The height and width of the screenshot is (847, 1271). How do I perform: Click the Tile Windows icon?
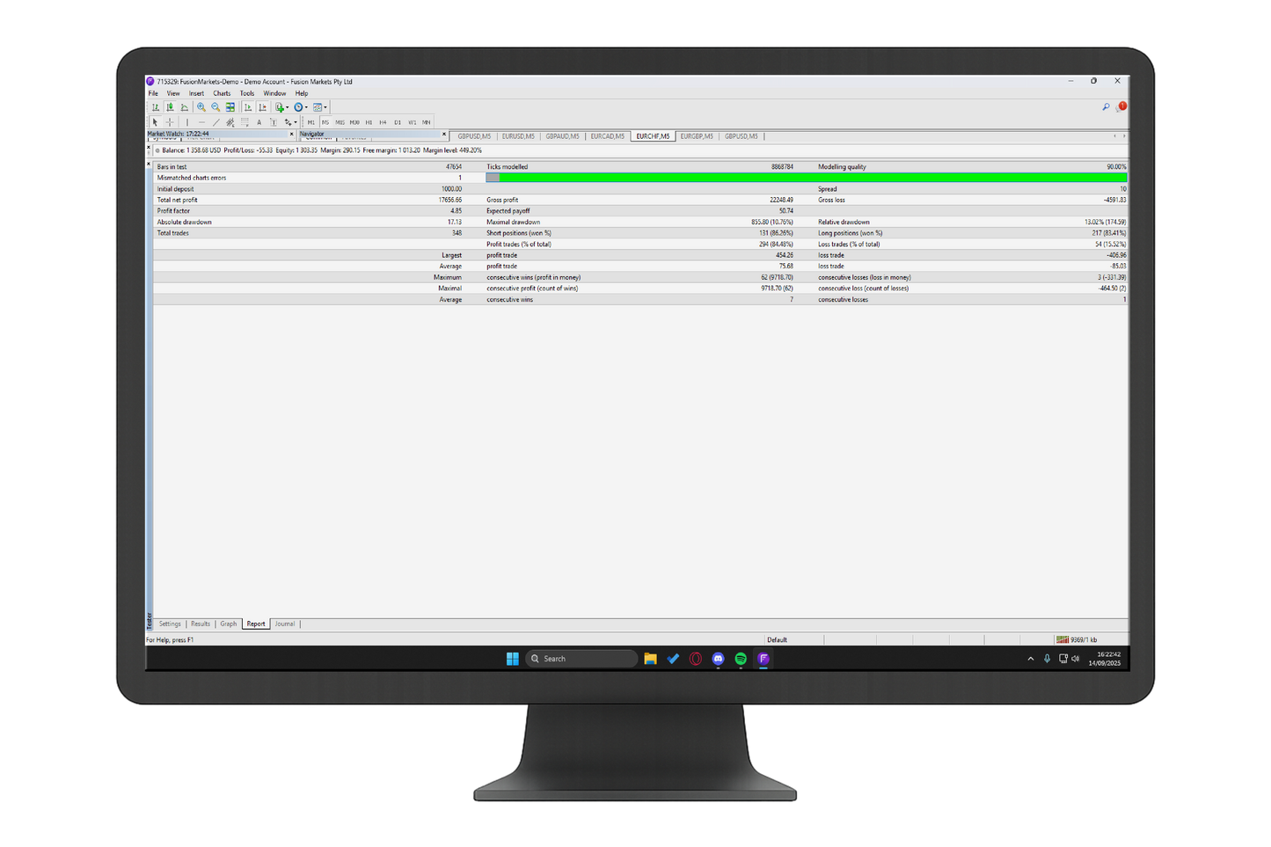230,106
